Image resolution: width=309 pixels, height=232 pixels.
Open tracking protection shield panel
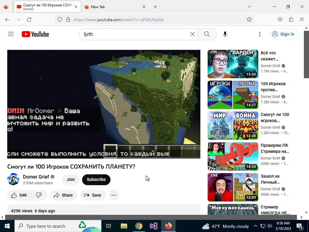[x=60, y=20]
